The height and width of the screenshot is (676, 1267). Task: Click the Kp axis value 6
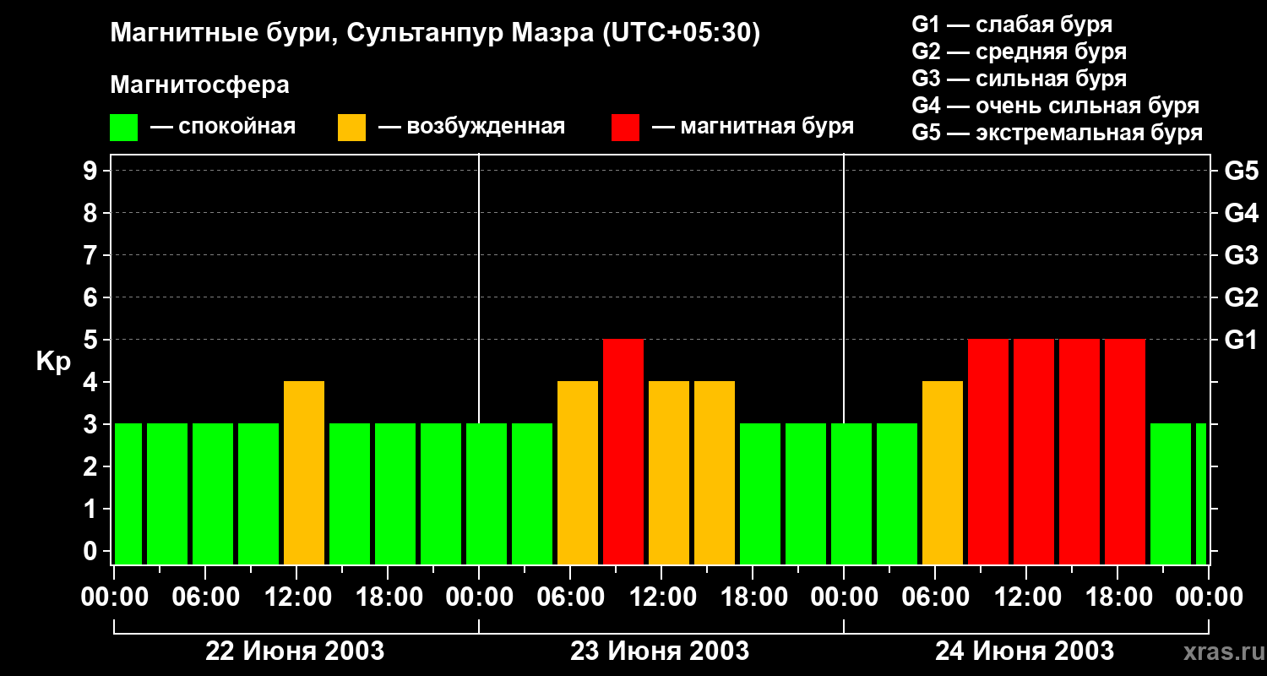pos(92,297)
